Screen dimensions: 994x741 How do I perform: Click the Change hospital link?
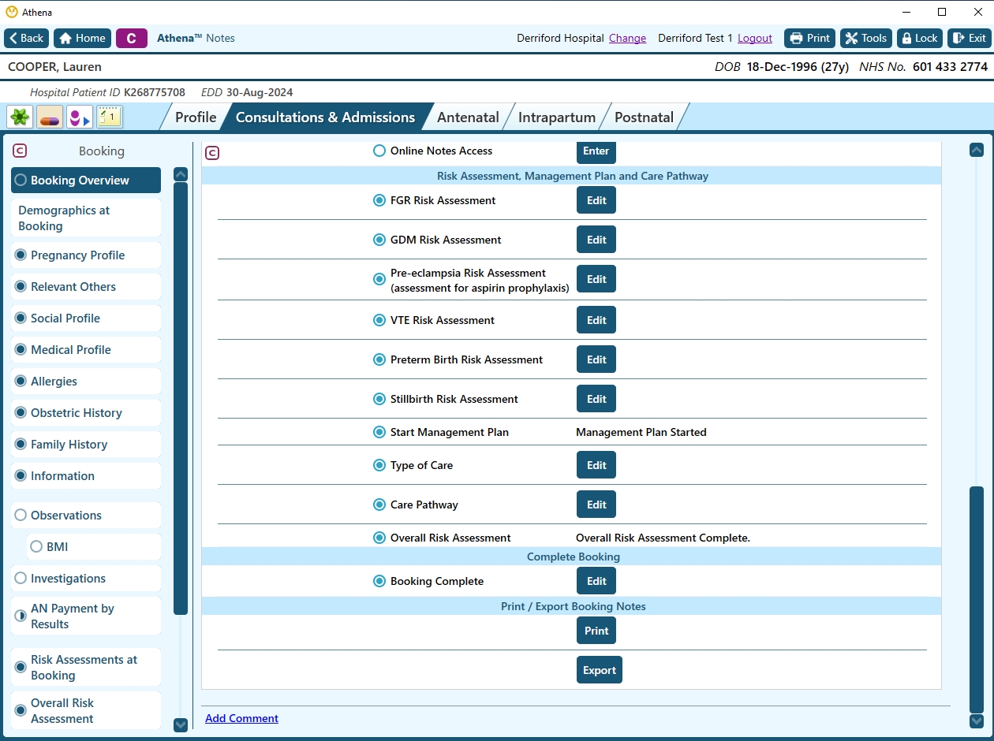627,38
